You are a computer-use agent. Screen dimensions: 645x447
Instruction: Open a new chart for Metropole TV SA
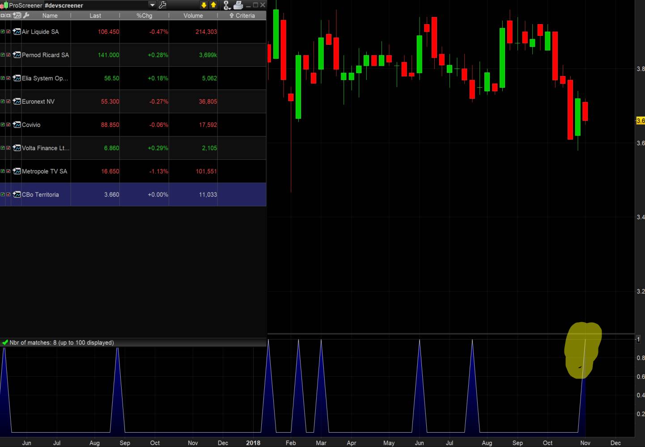(17, 171)
